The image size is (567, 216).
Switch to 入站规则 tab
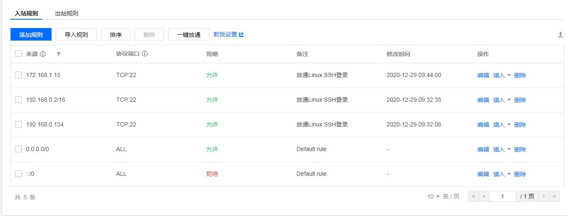[26, 13]
